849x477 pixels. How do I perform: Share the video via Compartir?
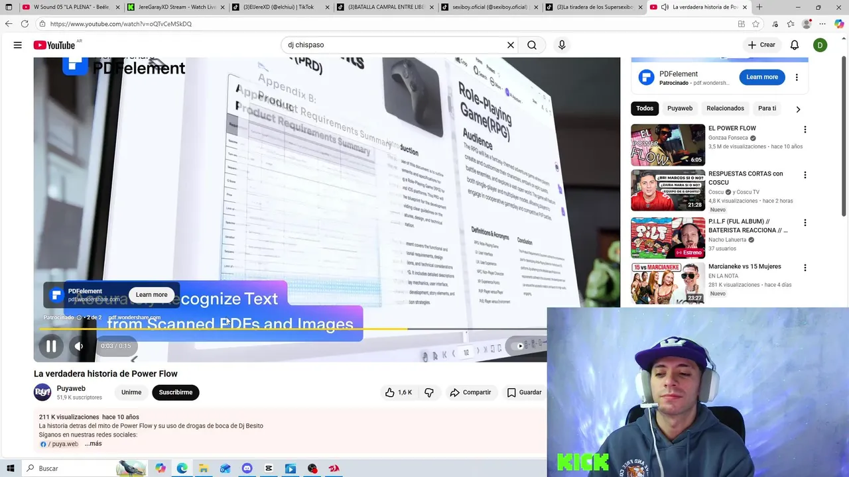(470, 392)
